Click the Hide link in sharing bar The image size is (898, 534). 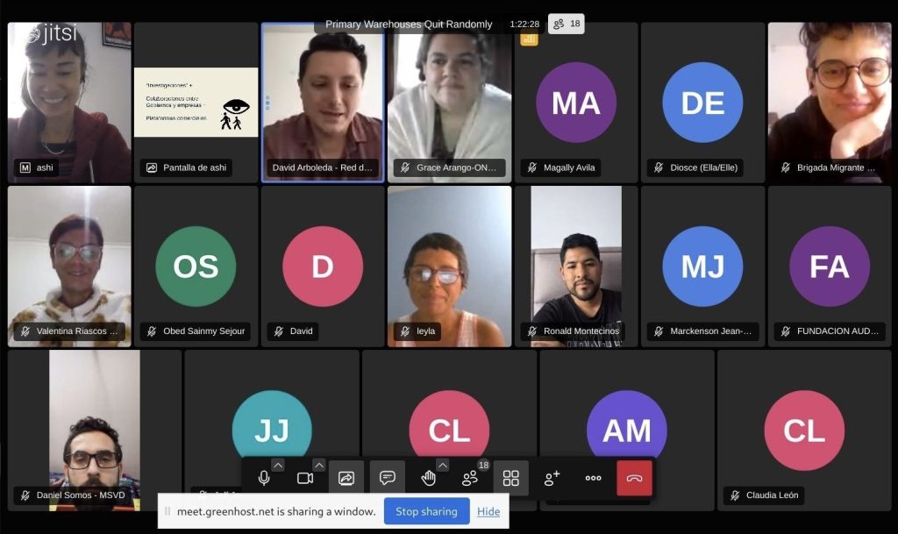click(488, 511)
